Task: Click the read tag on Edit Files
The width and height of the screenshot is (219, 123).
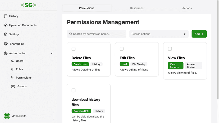Action: tap(124, 64)
